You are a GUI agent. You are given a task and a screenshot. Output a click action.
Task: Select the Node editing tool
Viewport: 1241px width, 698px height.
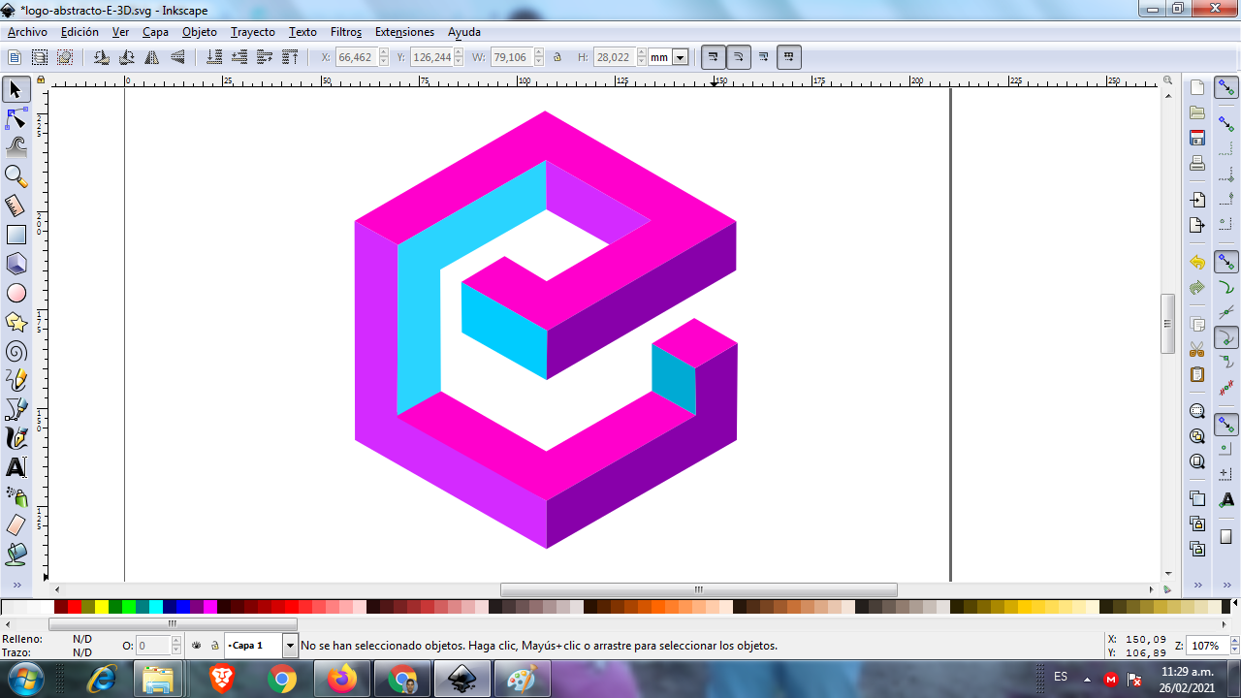pyautogui.click(x=16, y=118)
